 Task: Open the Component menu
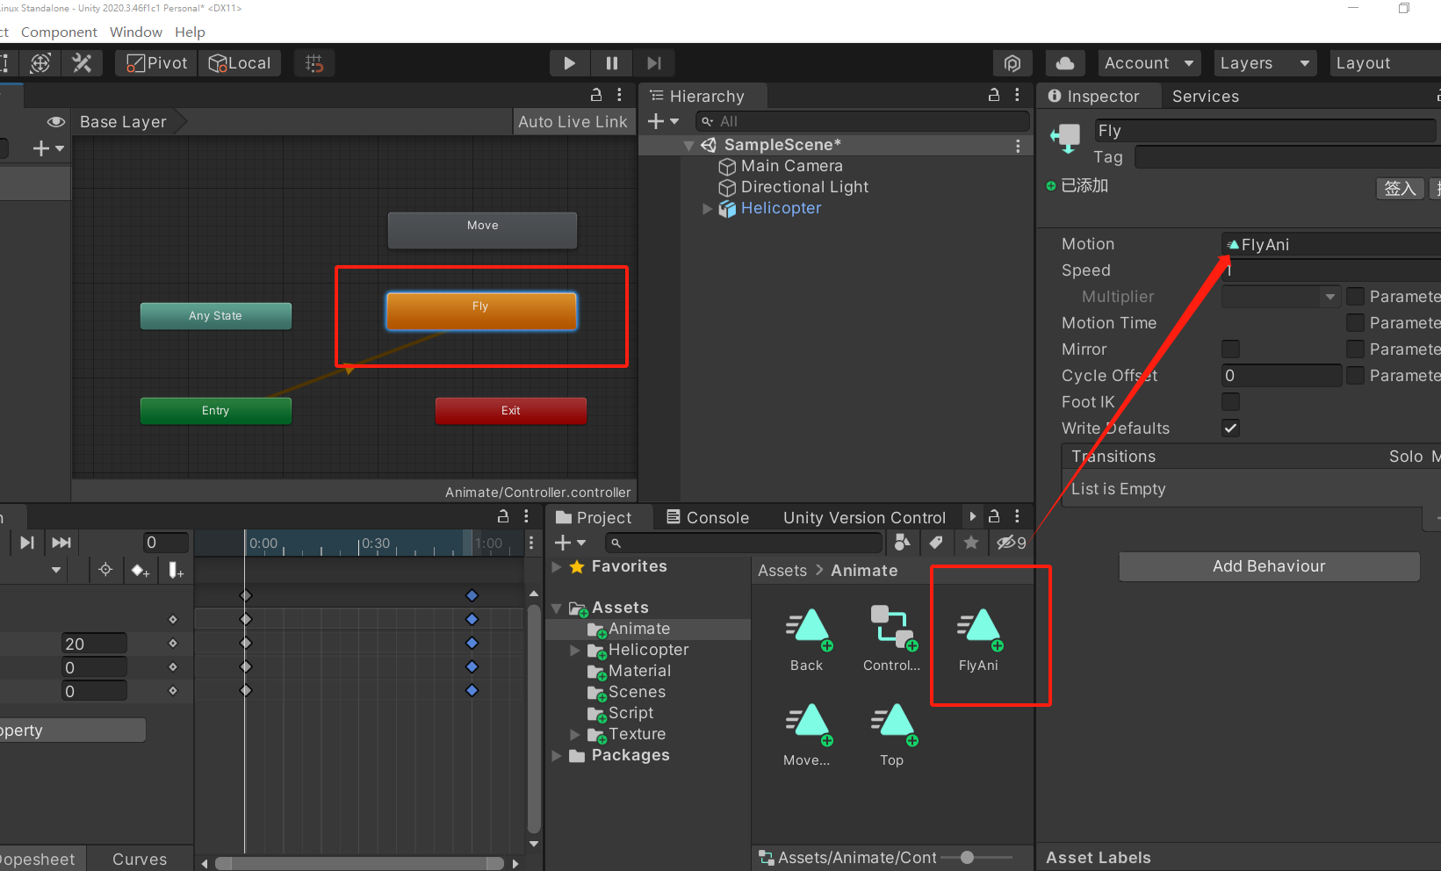click(x=59, y=32)
